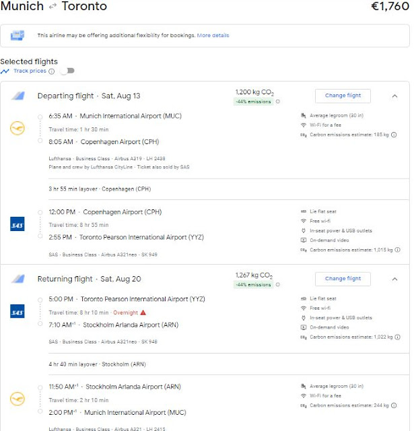Click '8:05 AM Copenhagen Airport (CPH)'
Viewport: 414px width, 431px height.
pyautogui.click(x=104, y=142)
